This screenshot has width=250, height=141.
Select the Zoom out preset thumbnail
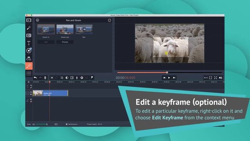click(x=65, y=29)
